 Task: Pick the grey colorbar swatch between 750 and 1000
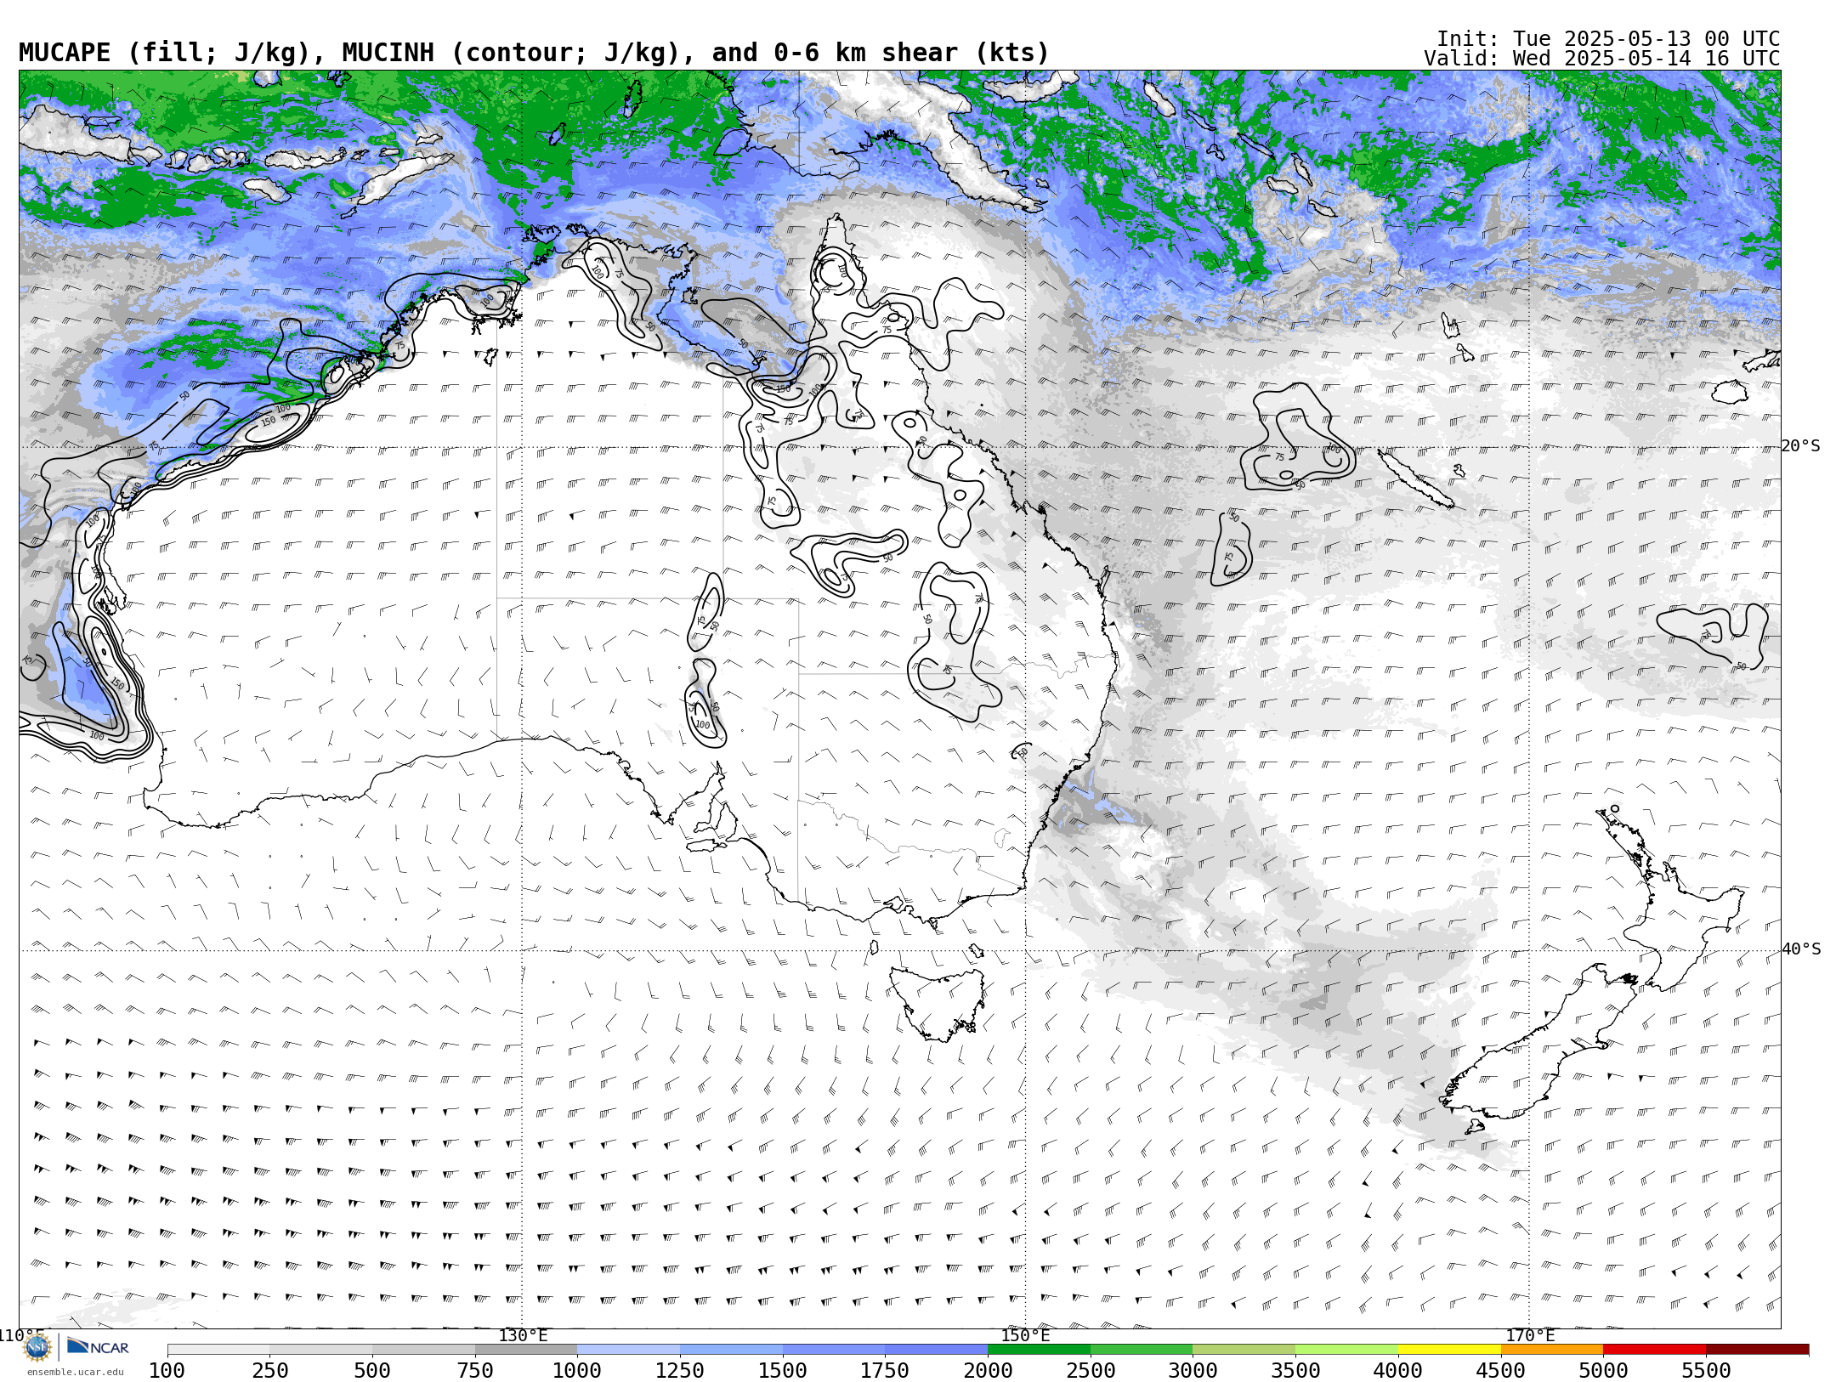click(526, 1350)
